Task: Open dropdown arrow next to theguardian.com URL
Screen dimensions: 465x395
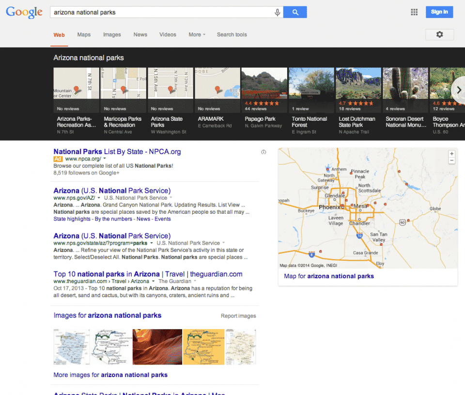Action: point(154,281)
